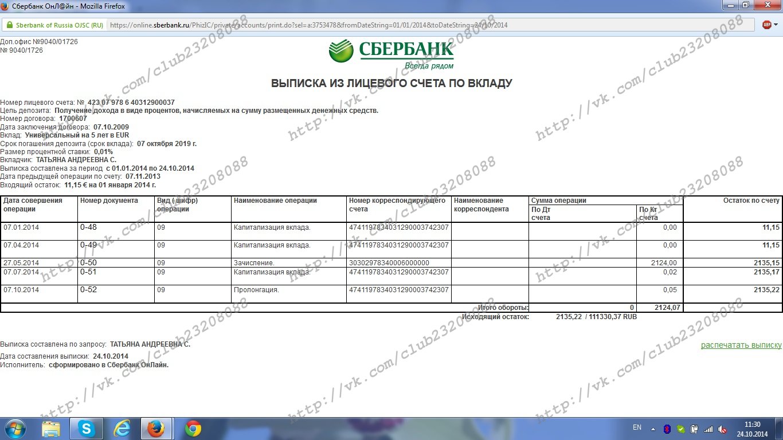The image size is (783, 440).
Task: Click the Adblock Plus ABP icon
Action: pyautogui.click(x=767, y=25)
